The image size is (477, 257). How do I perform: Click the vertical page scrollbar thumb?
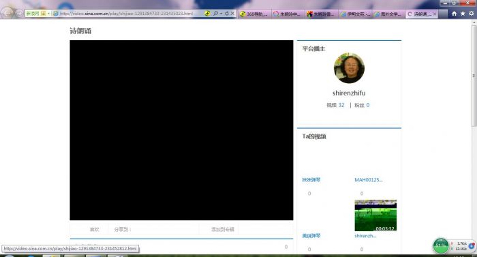[x=474, y=76]
